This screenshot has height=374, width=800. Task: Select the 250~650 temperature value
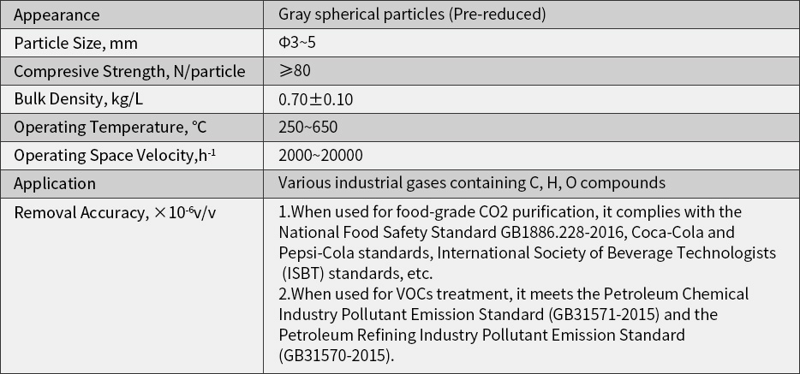pyautogui.click(x=307, y=128)
